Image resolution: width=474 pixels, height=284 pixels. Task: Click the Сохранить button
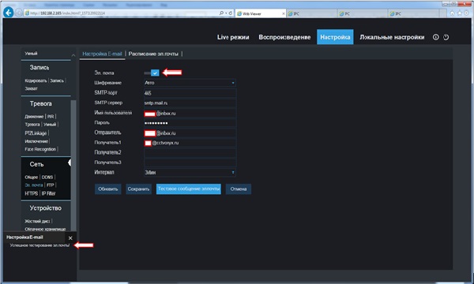pyautogui.click(x=138, y=189)
